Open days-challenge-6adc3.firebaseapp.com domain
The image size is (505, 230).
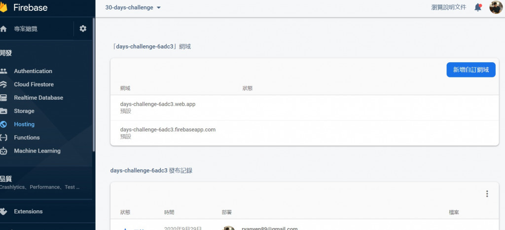[x=168, y=129]
